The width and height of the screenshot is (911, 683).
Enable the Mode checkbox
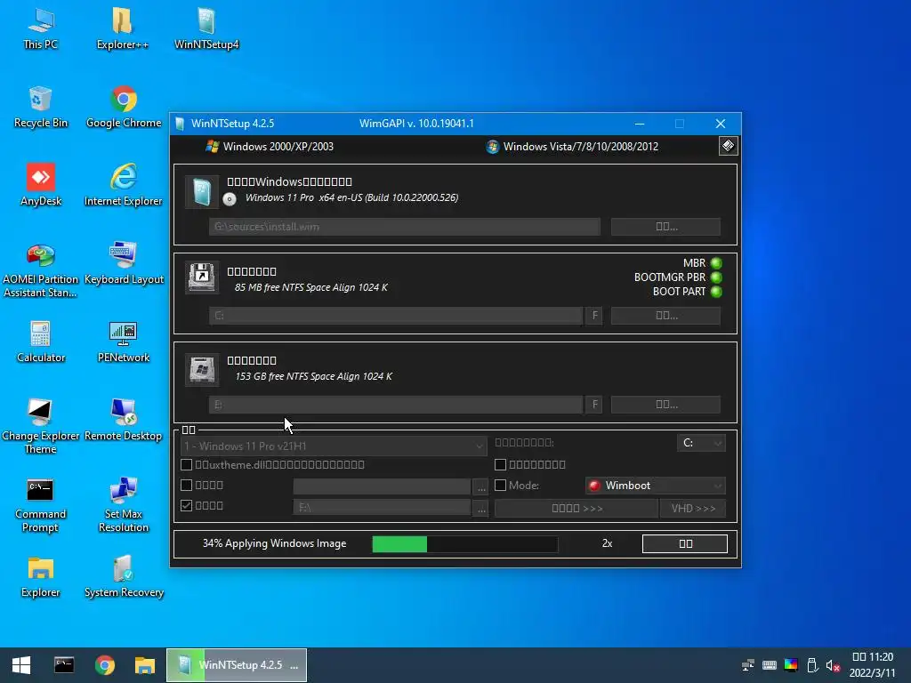(500, 485)
